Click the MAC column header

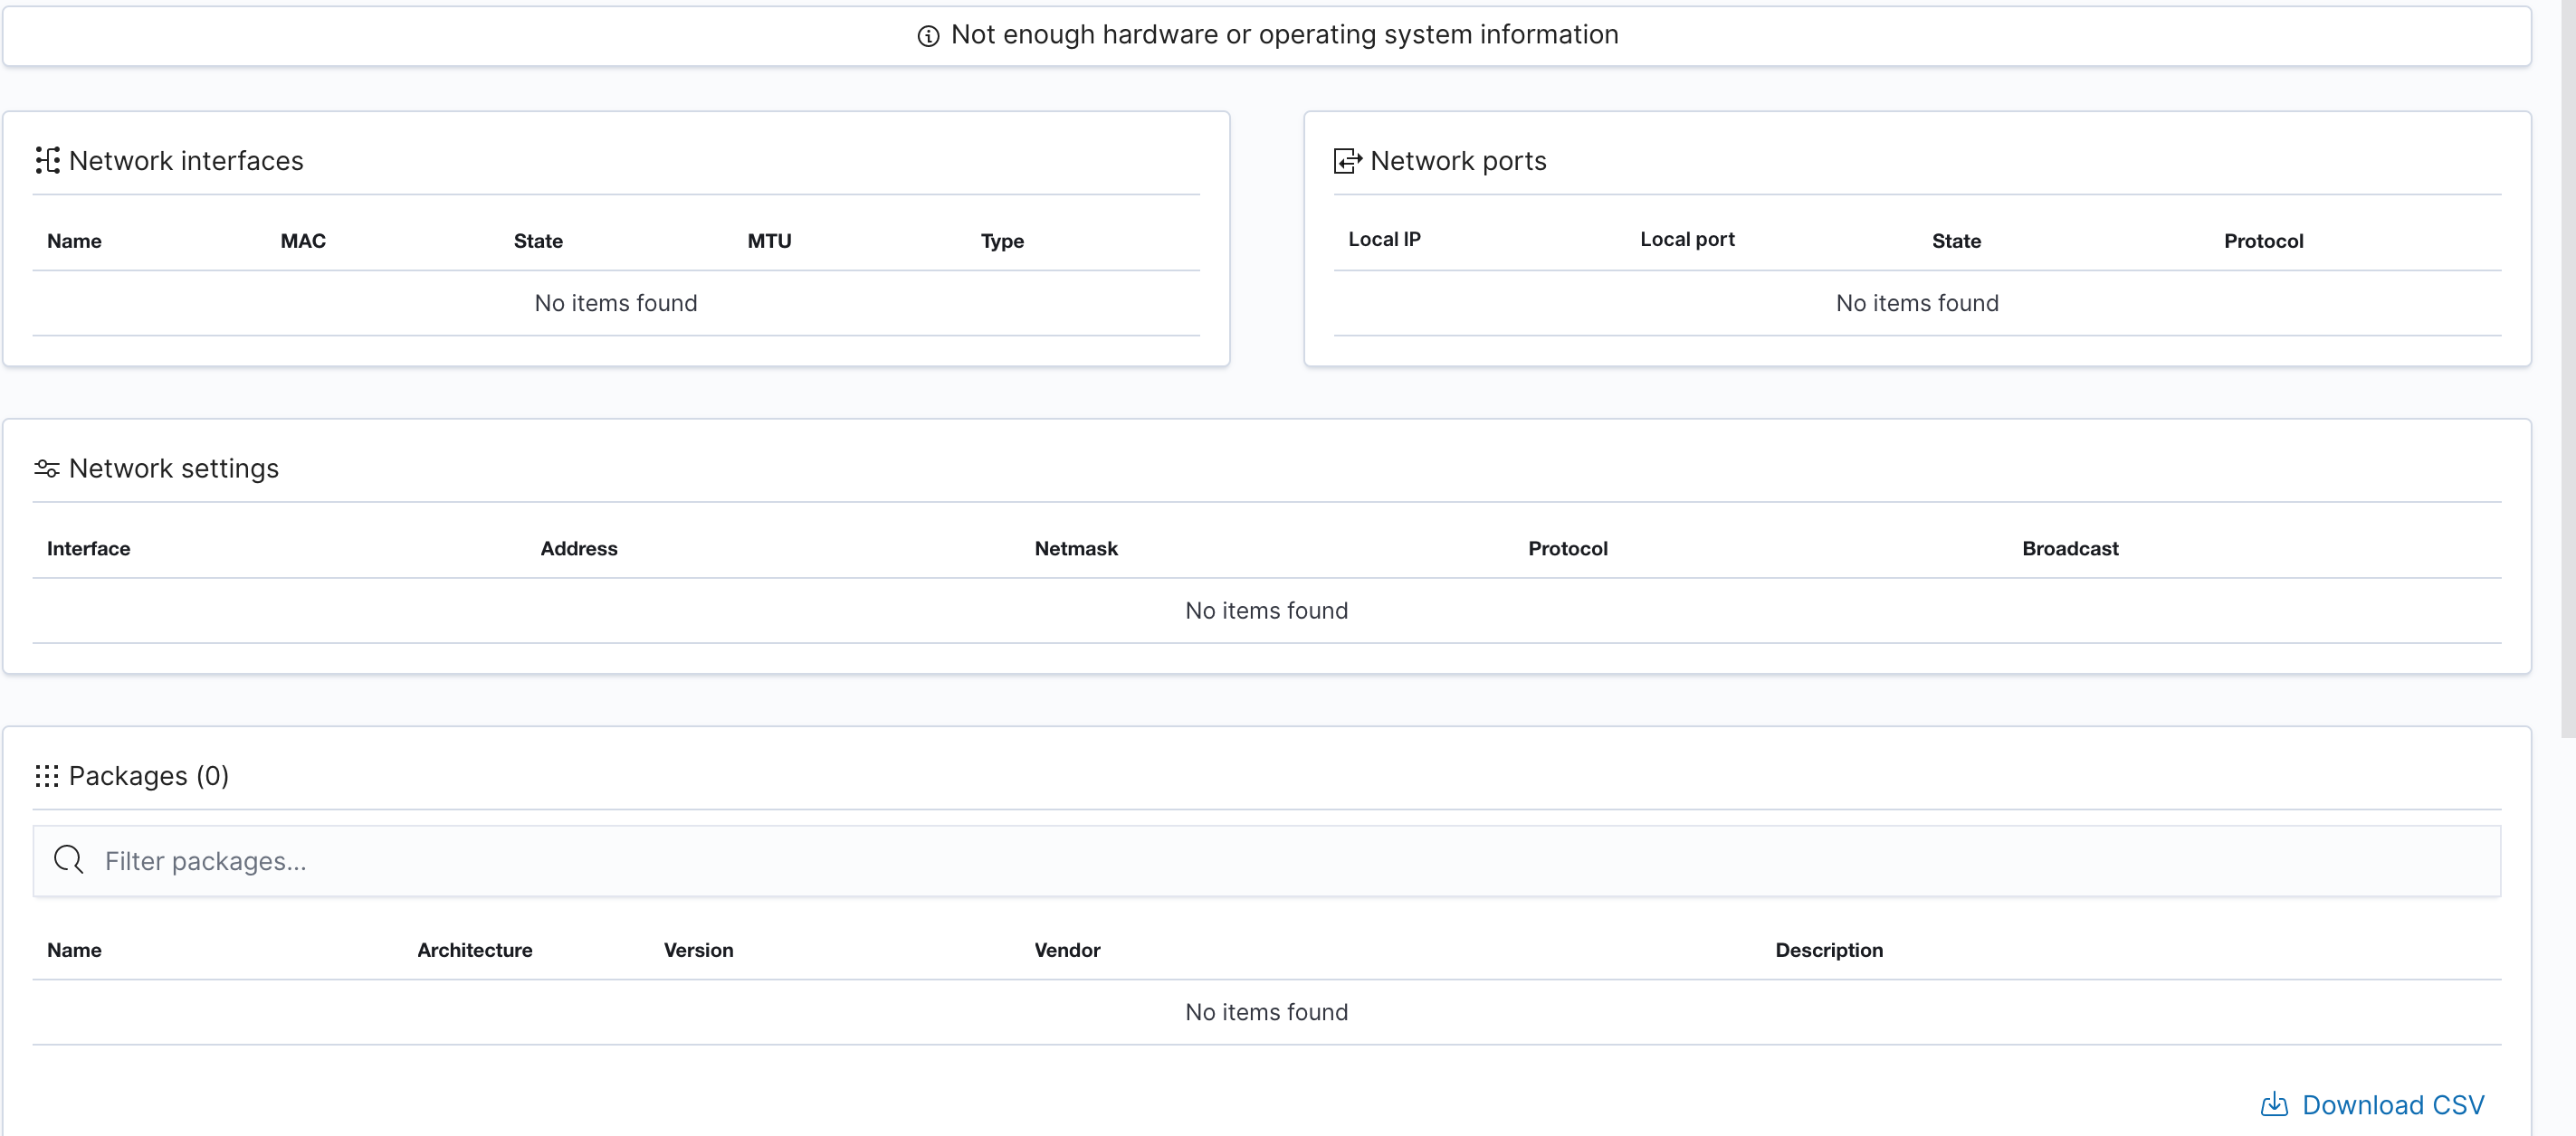coord(303,241)
